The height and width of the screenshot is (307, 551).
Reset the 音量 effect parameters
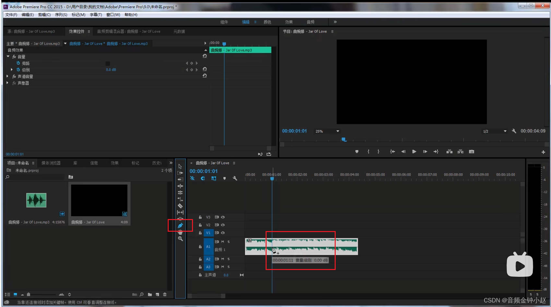(x=205, y=56)
